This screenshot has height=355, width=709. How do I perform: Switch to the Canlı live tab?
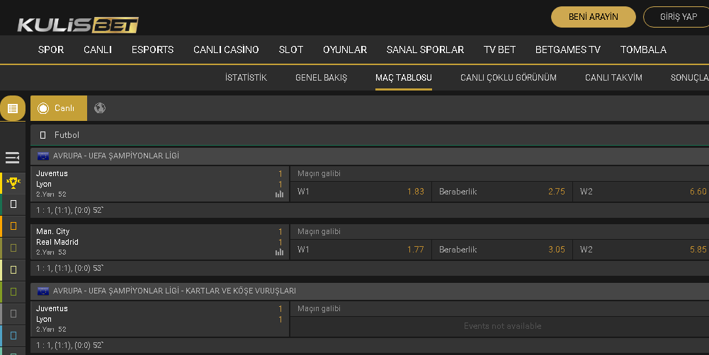(x=59, y=108)
